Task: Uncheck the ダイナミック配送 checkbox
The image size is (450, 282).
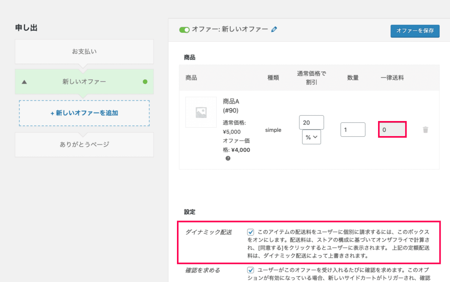Action: coord(250,232)
